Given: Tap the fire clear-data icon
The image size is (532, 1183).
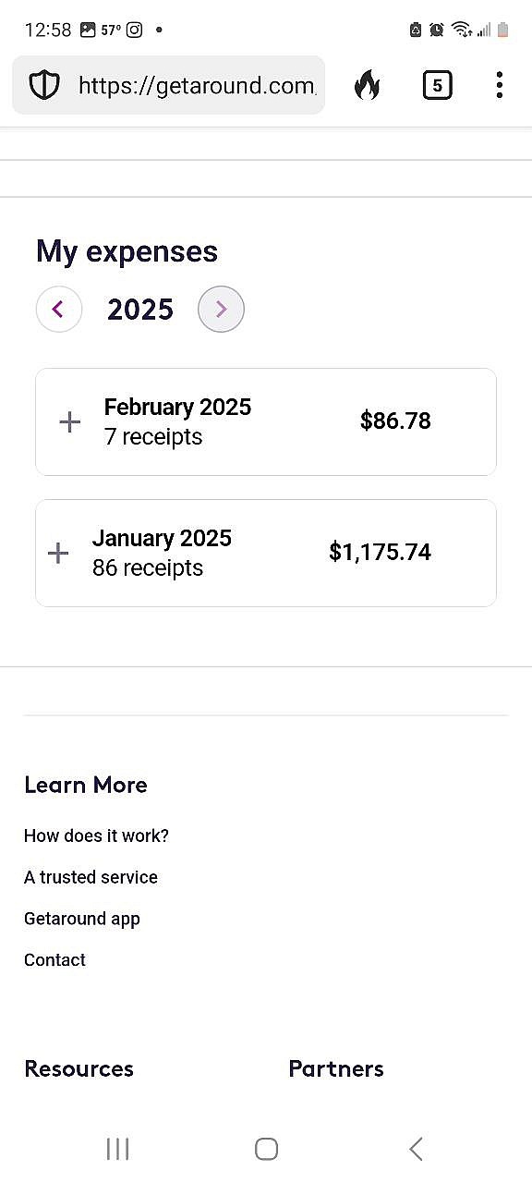Looking at the screenshot, I should coord(367,86).
